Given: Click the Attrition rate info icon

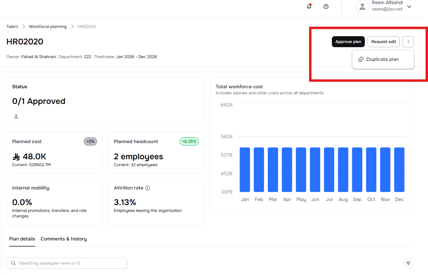Looking at the screenshot, I should point(148,188).
